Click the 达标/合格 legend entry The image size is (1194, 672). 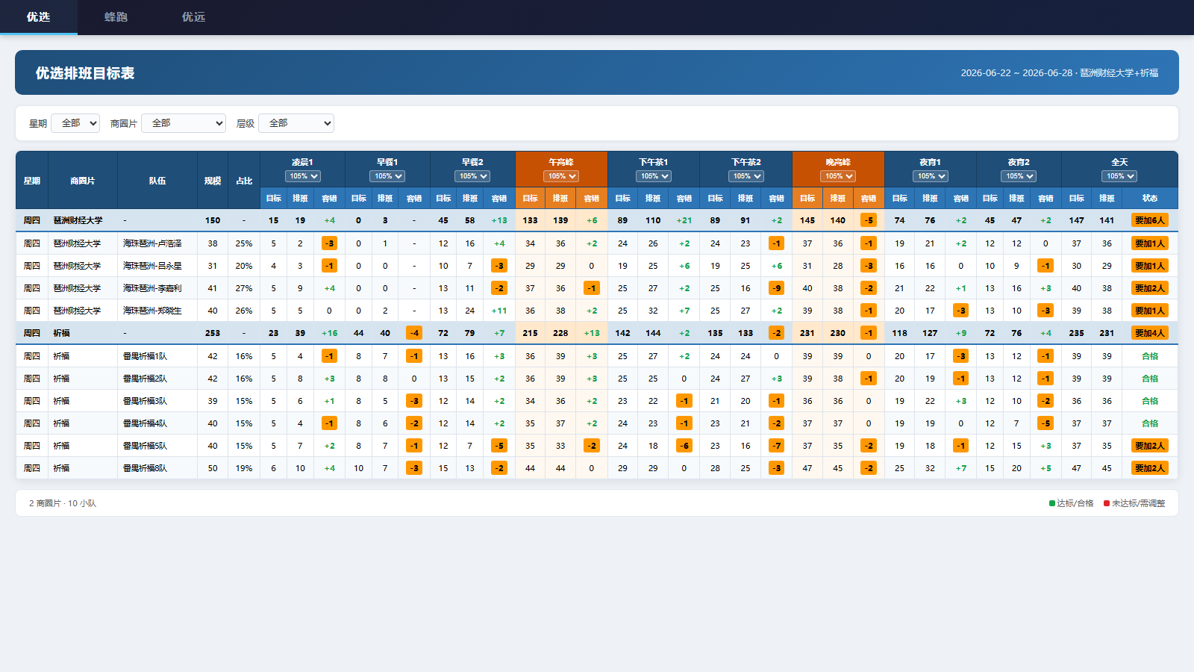1072,503
